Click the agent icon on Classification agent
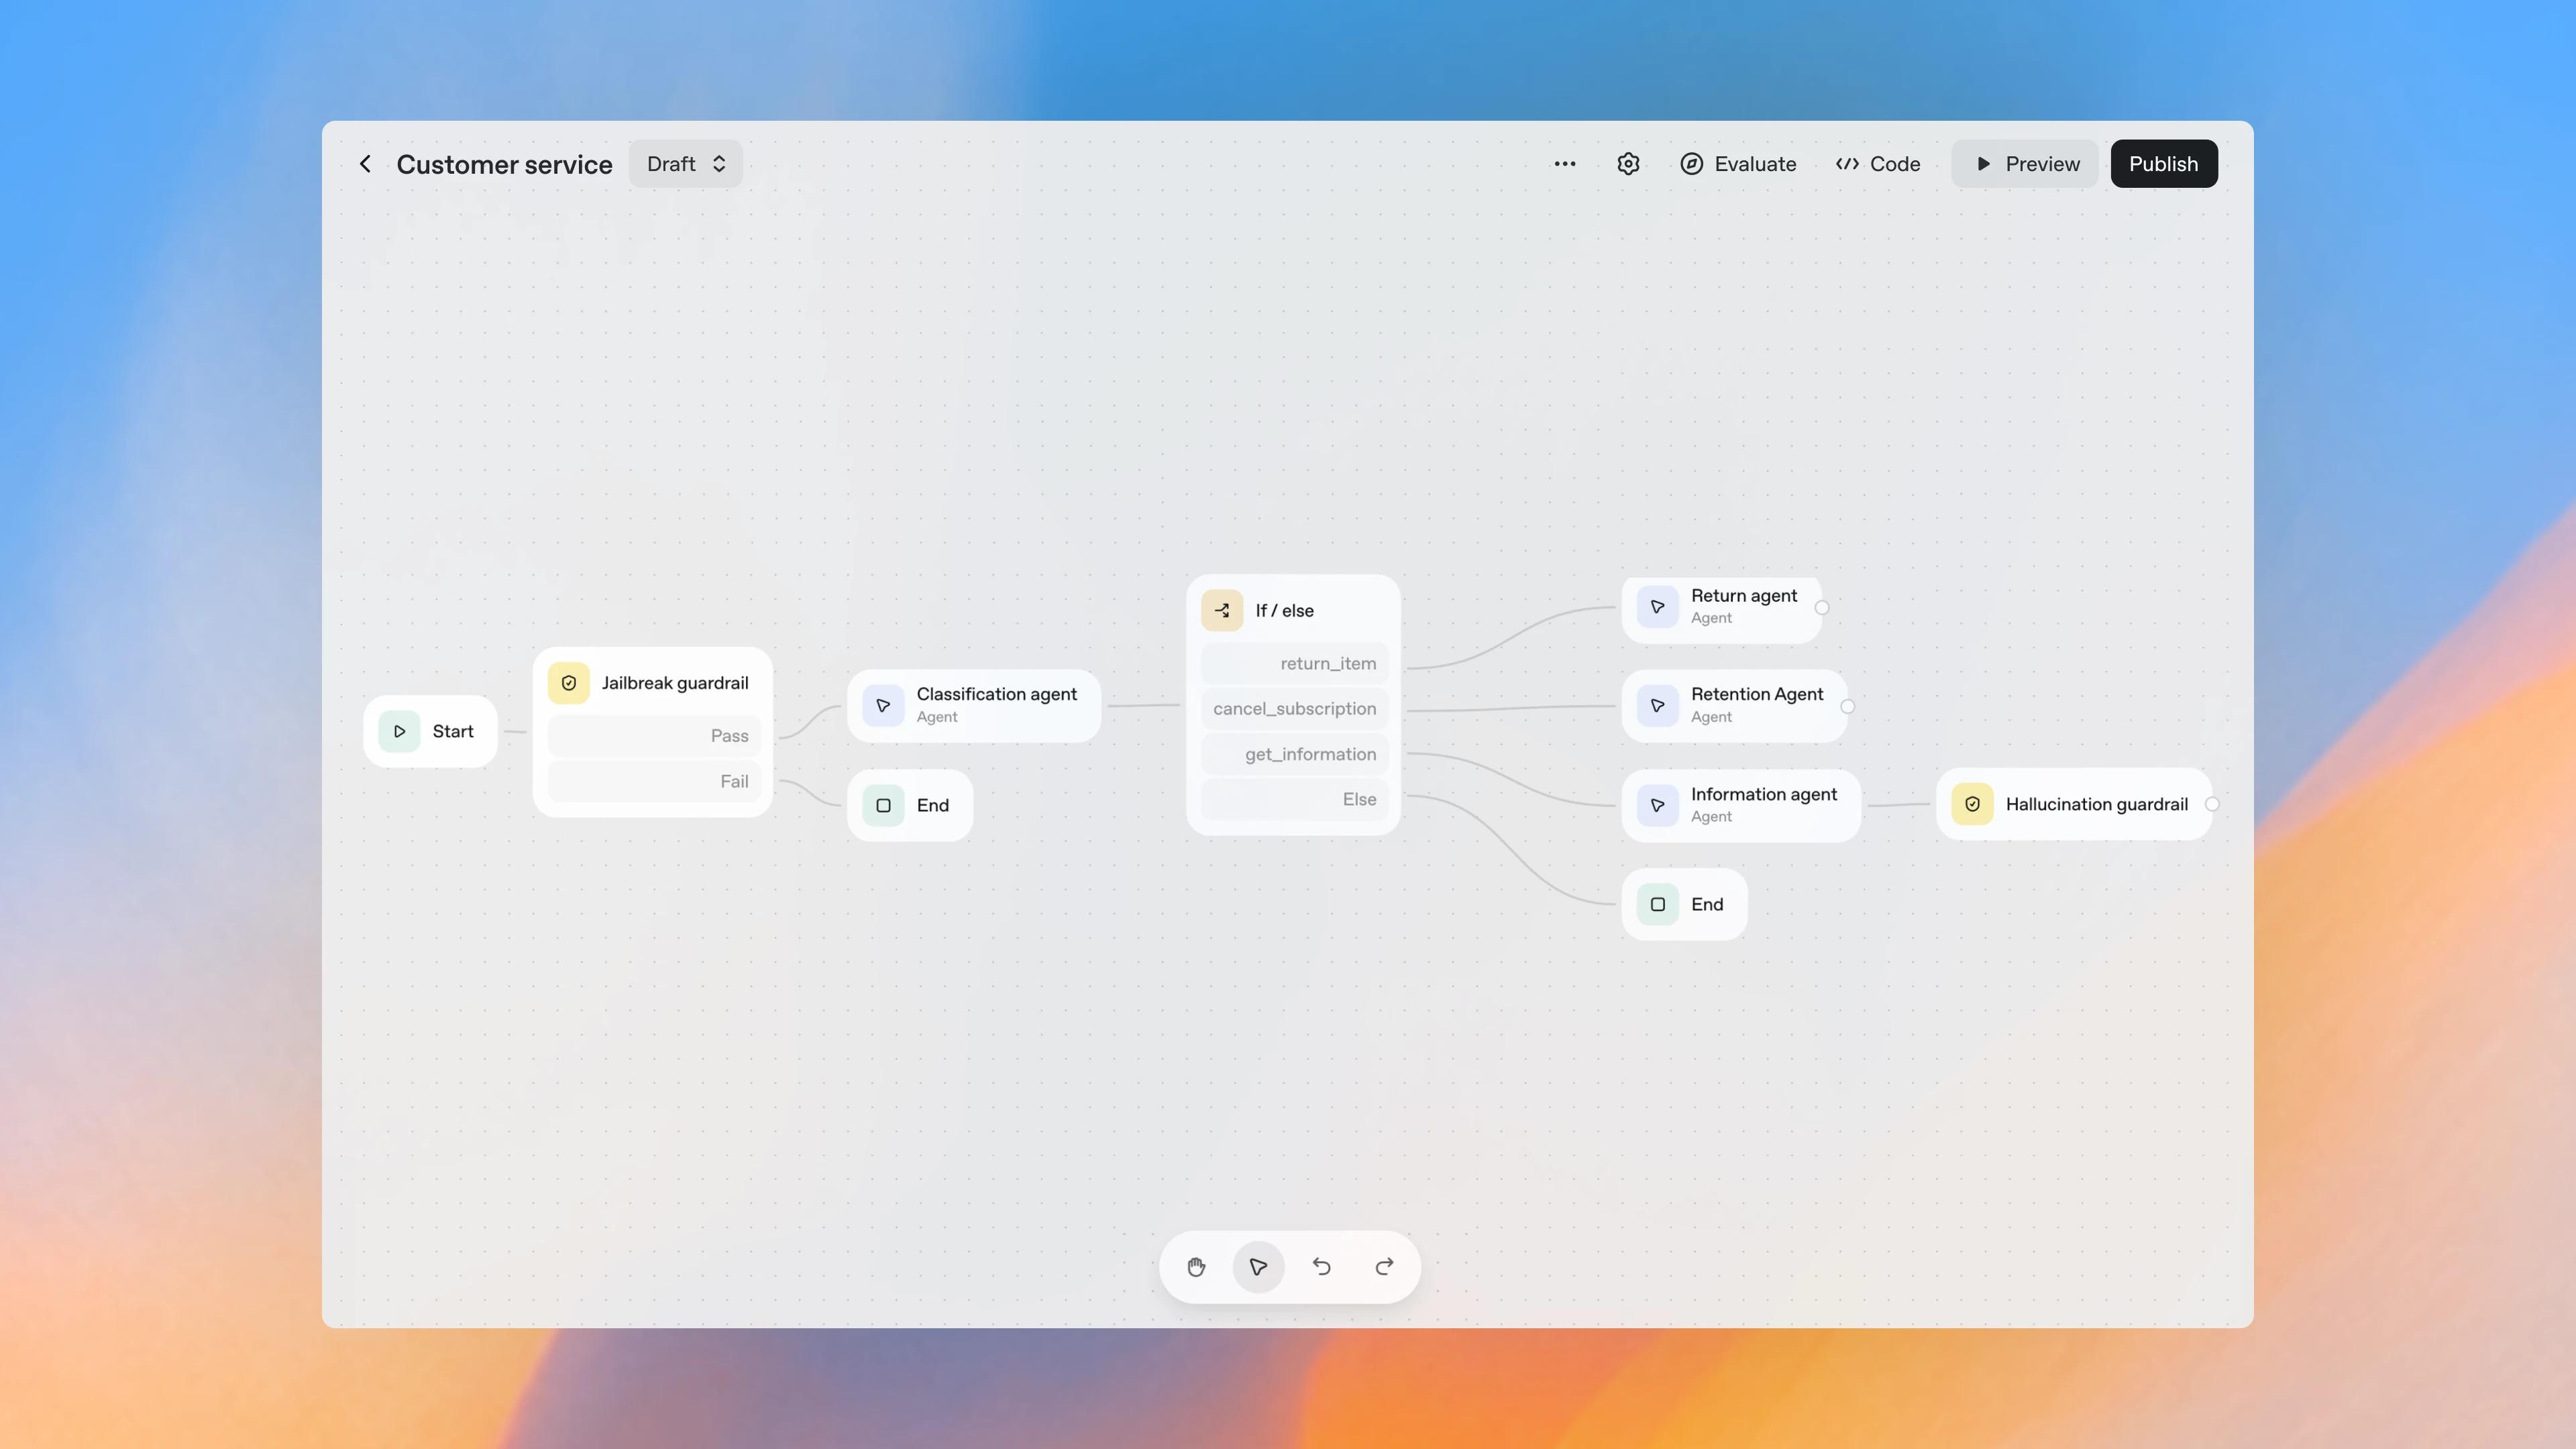The width and height of the screenshot is (2576, 1449). point(882,705)
